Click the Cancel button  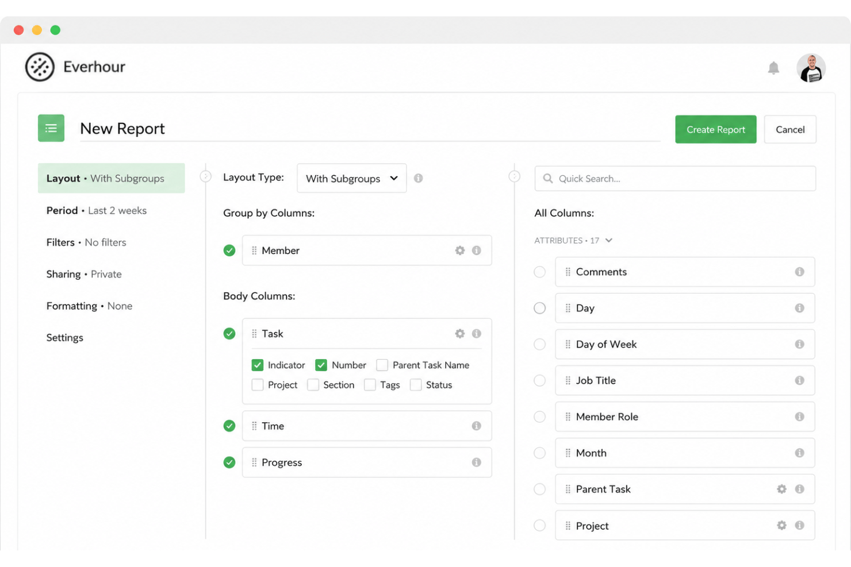pos(790,129)
